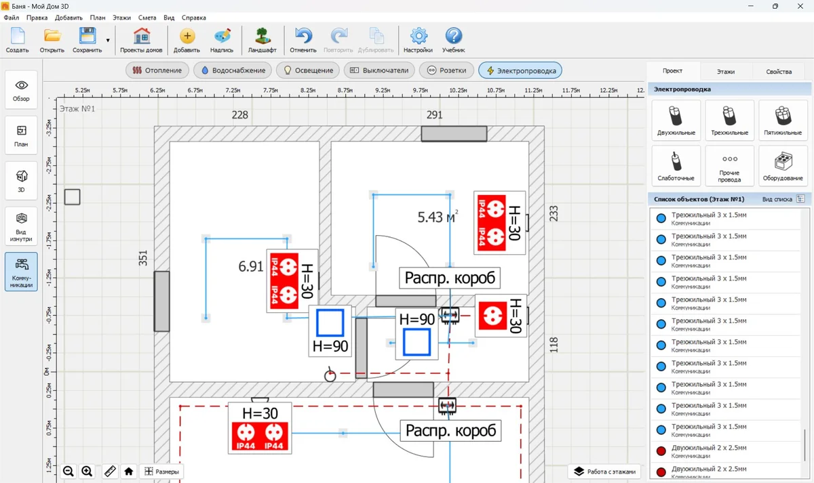Toggle the Heating layer
Image resolution: width=814 pixels, height=483 pixels.
(x=157, y=70)
